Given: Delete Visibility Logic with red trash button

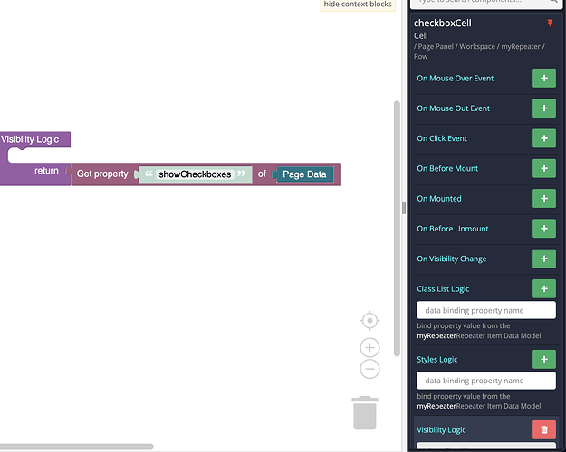Looking at the screenshot, I should [x=544, y=429].
